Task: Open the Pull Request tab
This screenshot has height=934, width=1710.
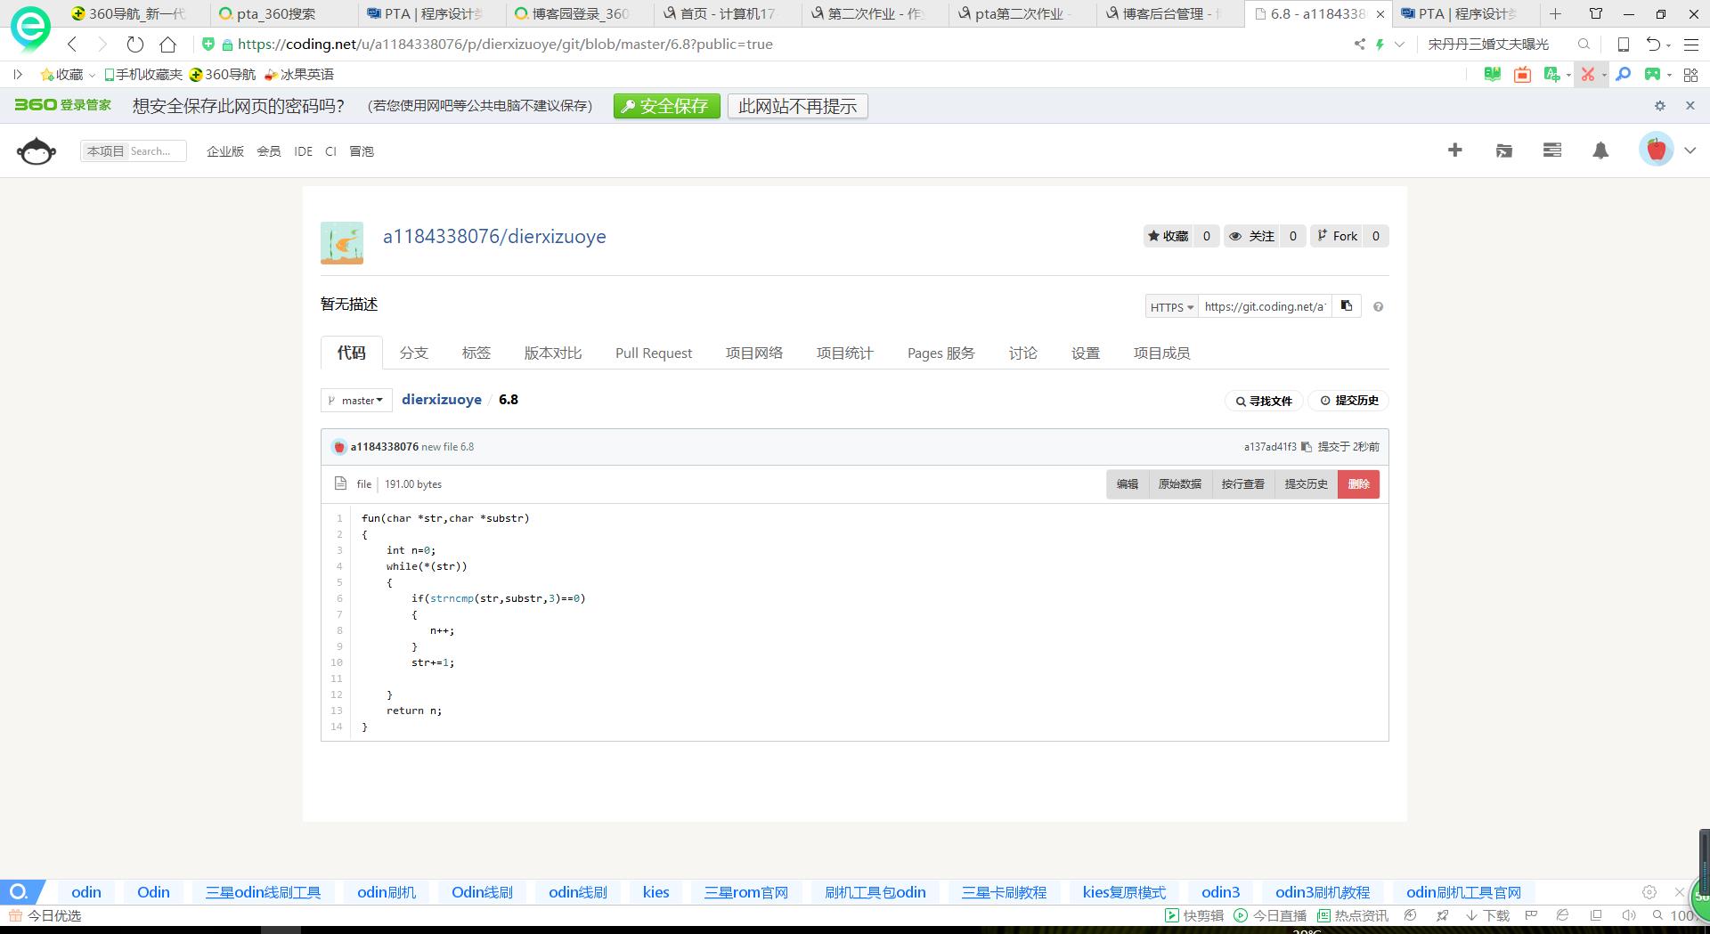Action: pos(654,353)
